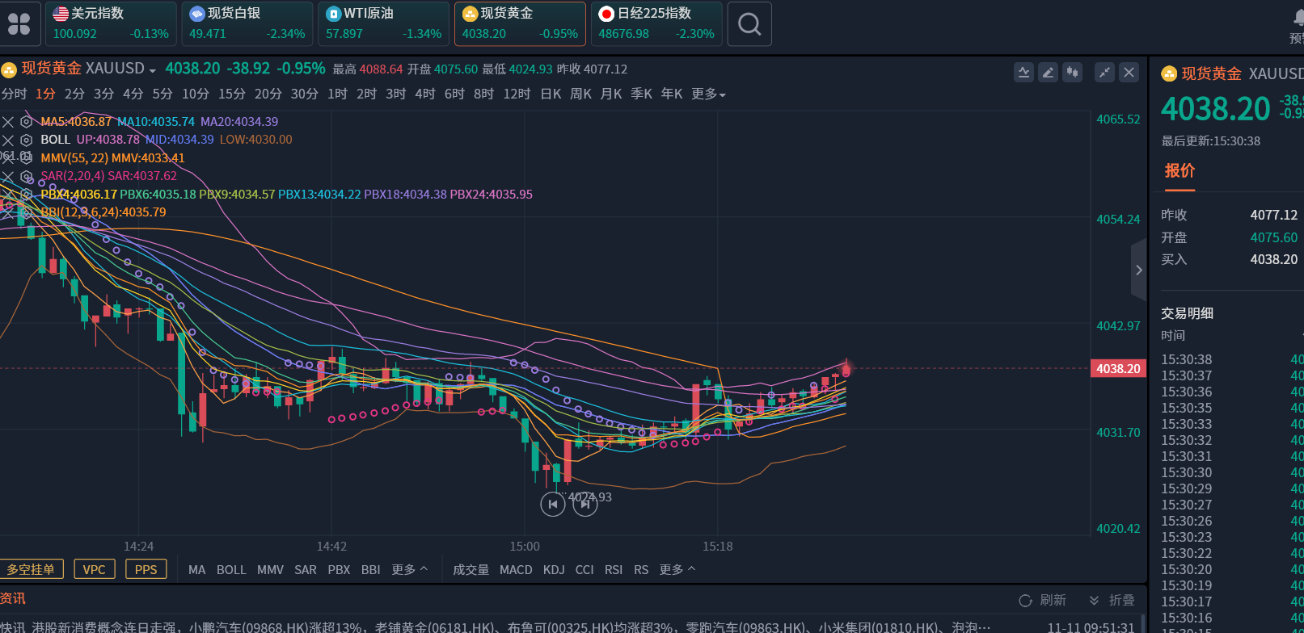
Task: Expand the right side panel chevron
Action: (x=1138, y=270)
